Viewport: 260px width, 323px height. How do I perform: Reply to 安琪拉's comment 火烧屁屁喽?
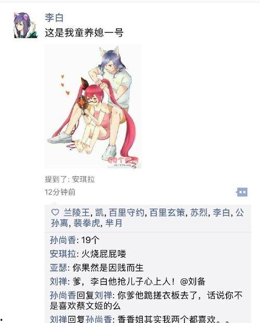point(88,254)
